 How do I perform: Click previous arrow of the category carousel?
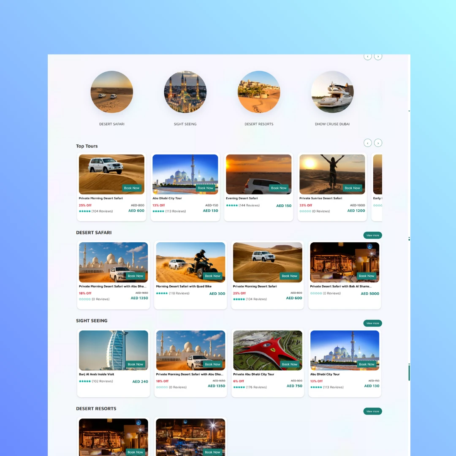point(368,57)
